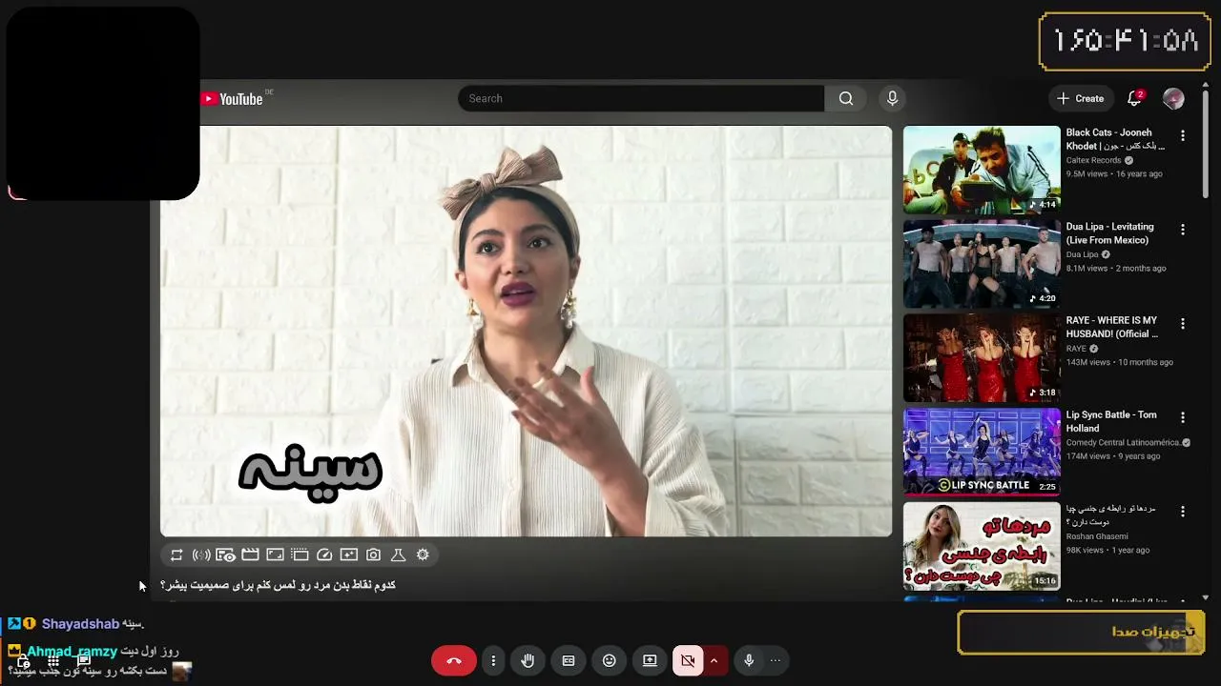
Task: Click the Shayadshab username in chat
Action: [80, 624]
